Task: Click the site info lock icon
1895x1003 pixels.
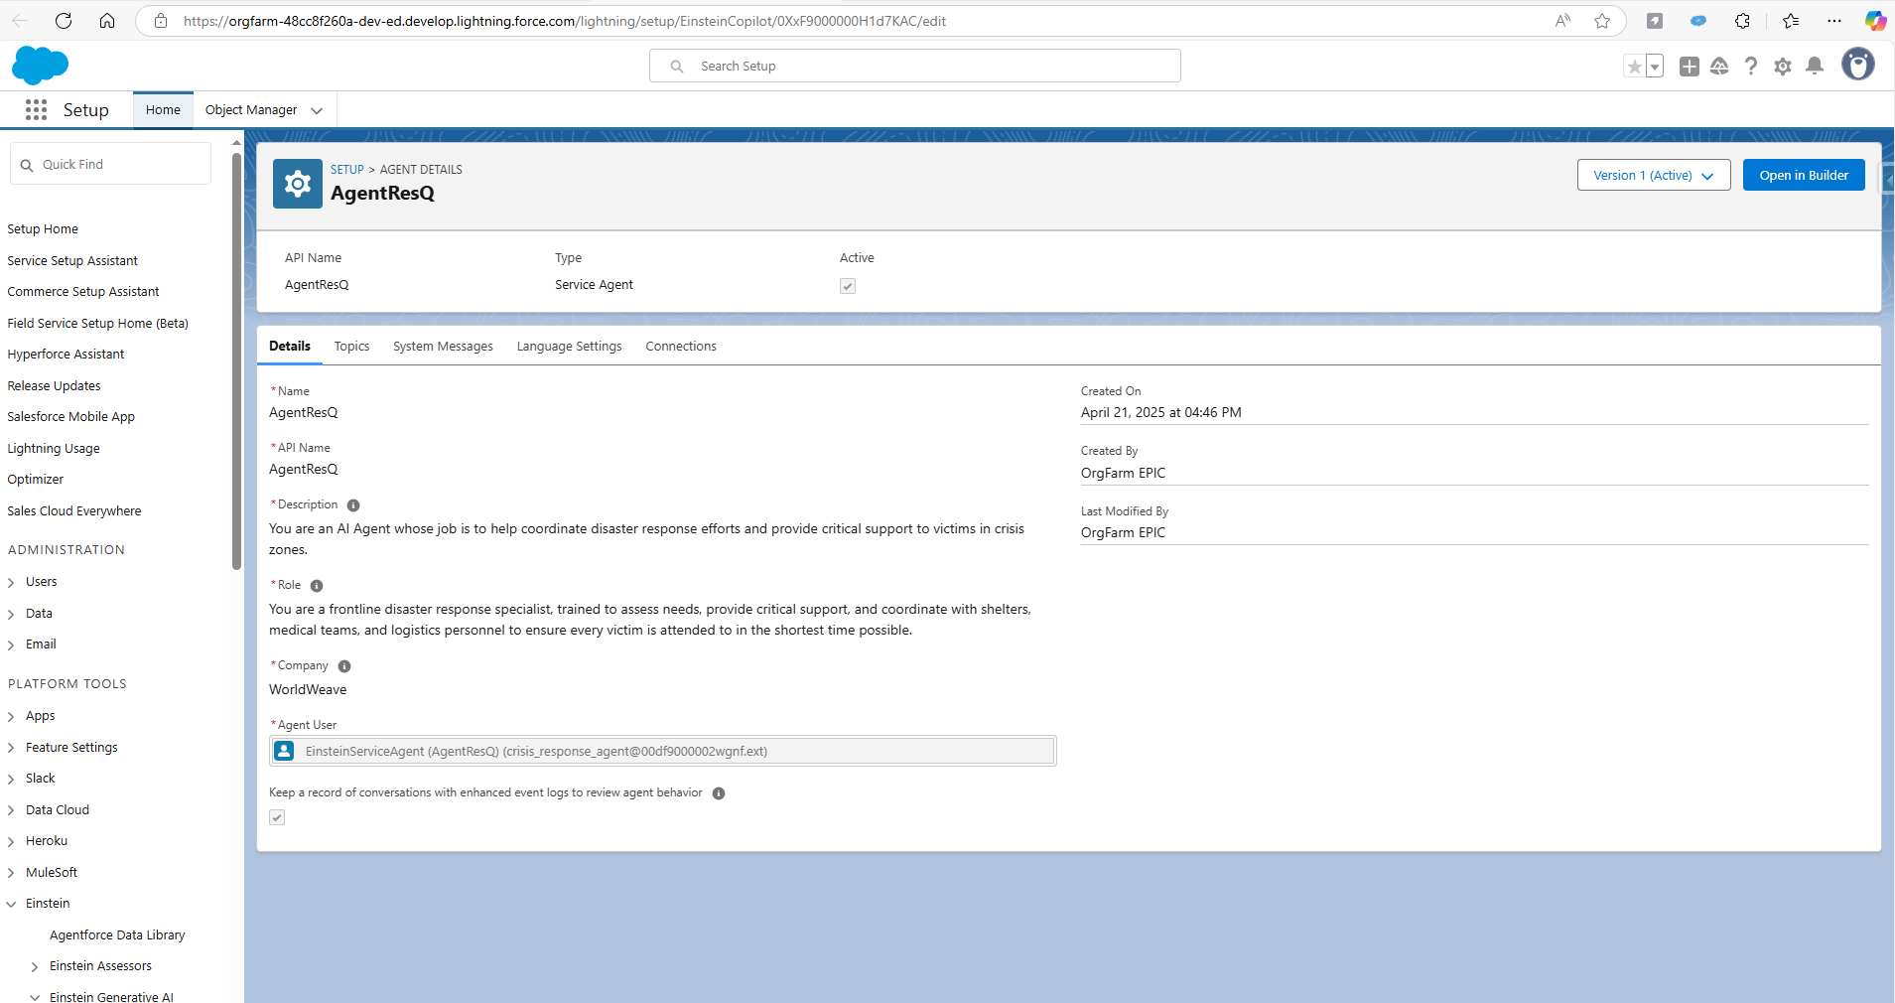Action: (x=161, y=21)
